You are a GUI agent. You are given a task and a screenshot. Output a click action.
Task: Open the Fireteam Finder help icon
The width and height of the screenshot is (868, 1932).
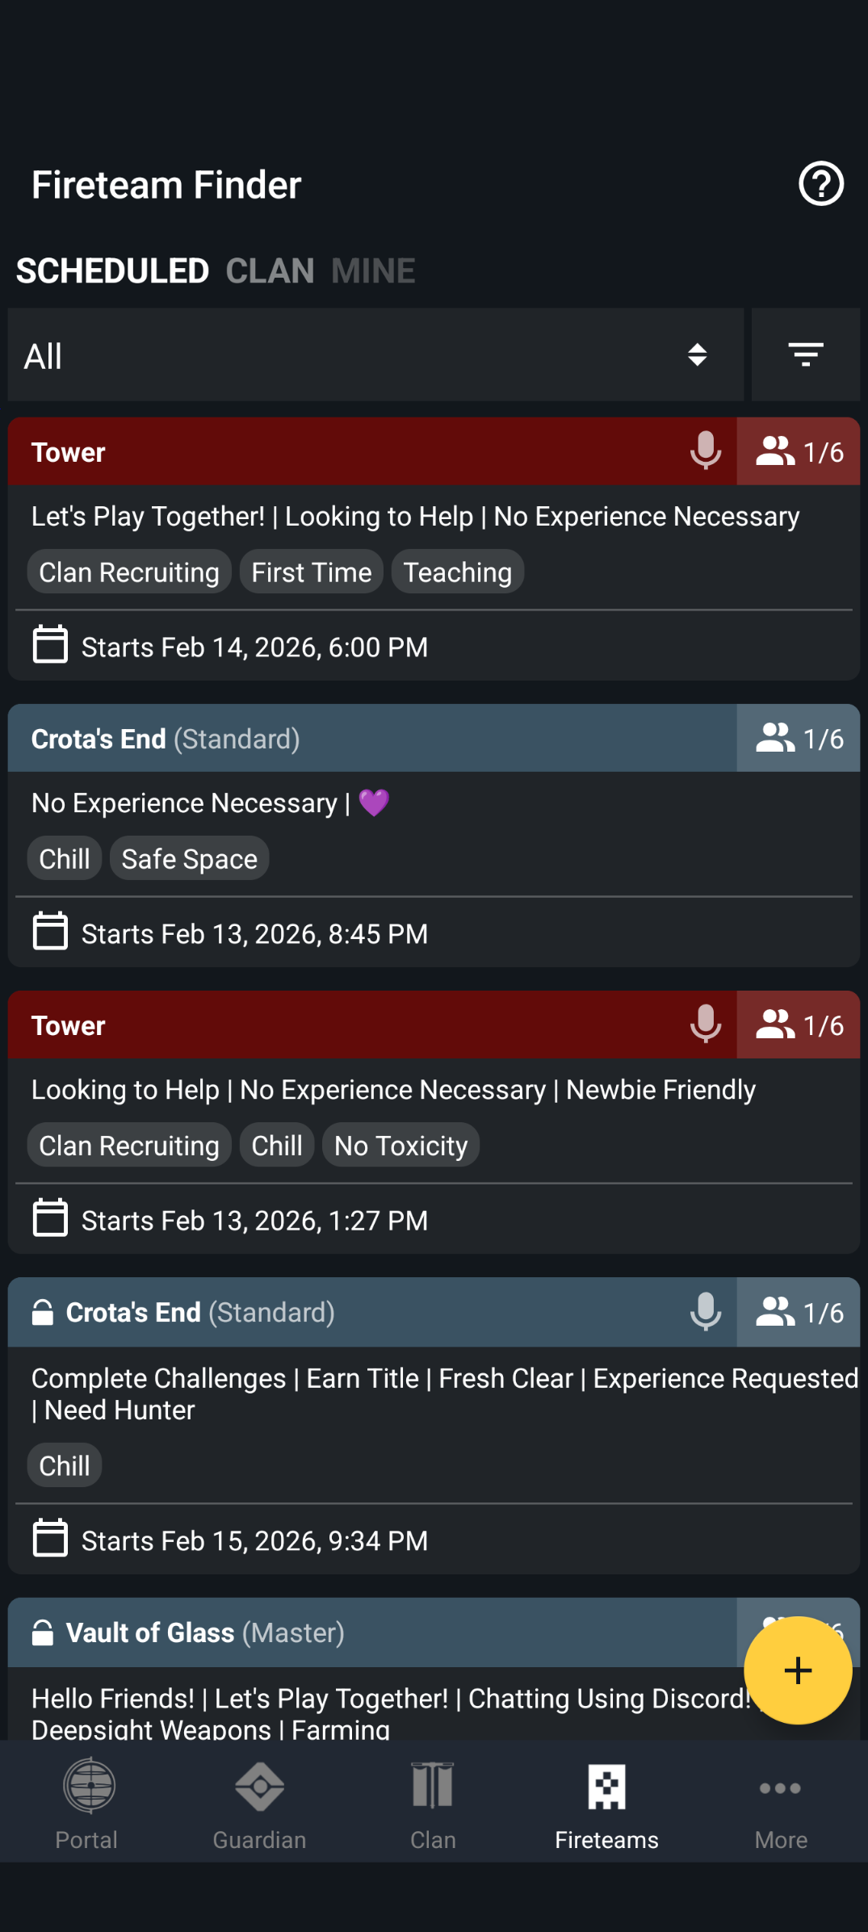point(821,185)
